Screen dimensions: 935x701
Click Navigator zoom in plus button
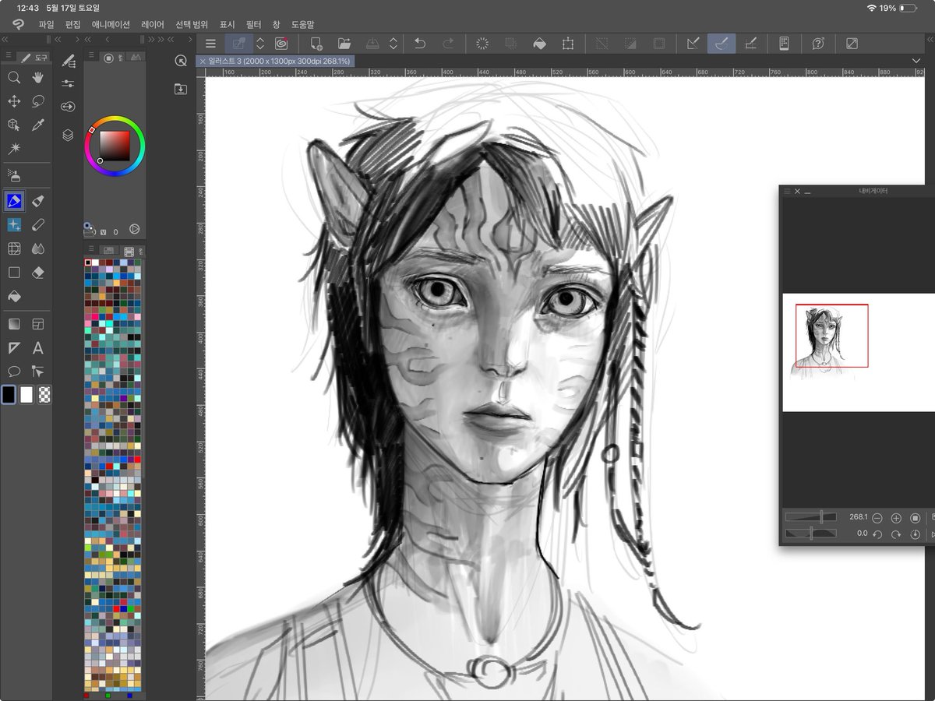[896, 518]
